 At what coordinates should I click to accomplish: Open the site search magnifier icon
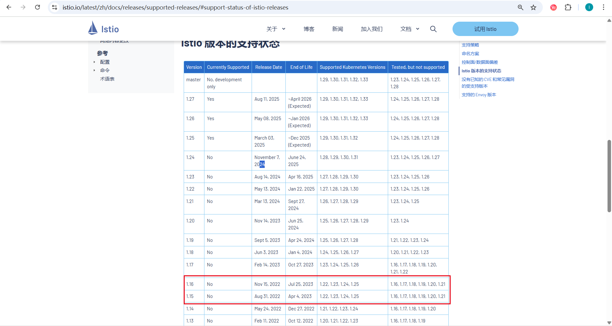(x=433, y=29)
